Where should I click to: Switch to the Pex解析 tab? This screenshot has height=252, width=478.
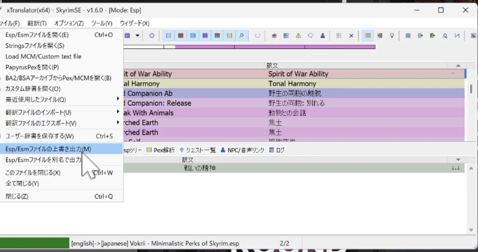tap(160, 150)
